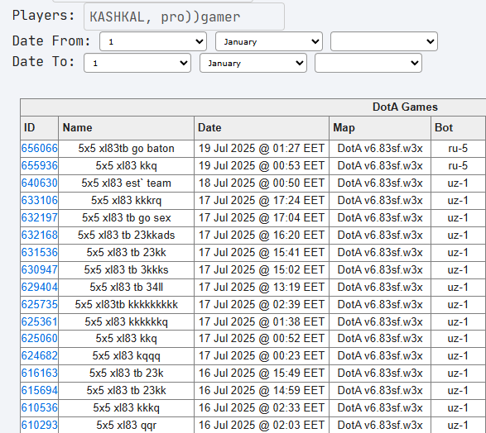Click map cell in row 656066
The width and height of the screenshot is (486, 433).
pyautogui.click(x=380, y=149)
